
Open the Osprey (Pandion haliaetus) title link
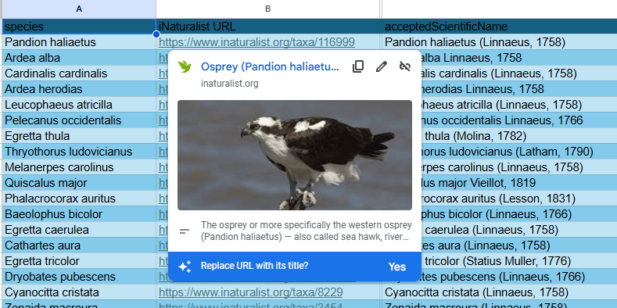click(x=270, y=66)
